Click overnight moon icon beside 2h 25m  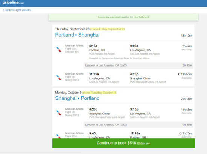tap(180, 133)
